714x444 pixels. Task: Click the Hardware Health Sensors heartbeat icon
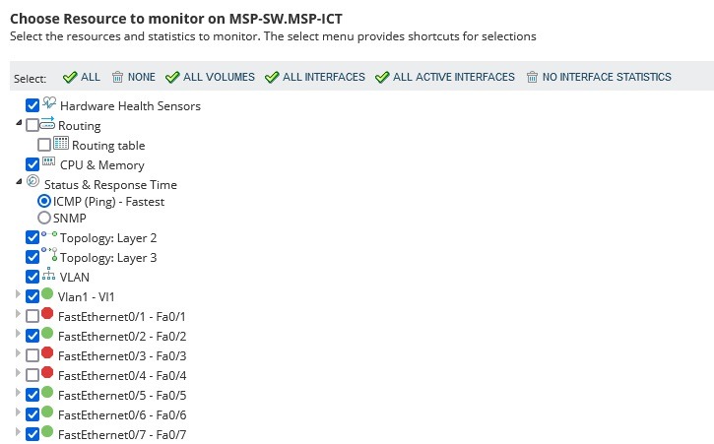(48, 104)
